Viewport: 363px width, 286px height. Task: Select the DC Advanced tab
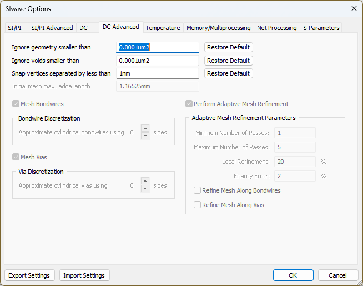121,27
